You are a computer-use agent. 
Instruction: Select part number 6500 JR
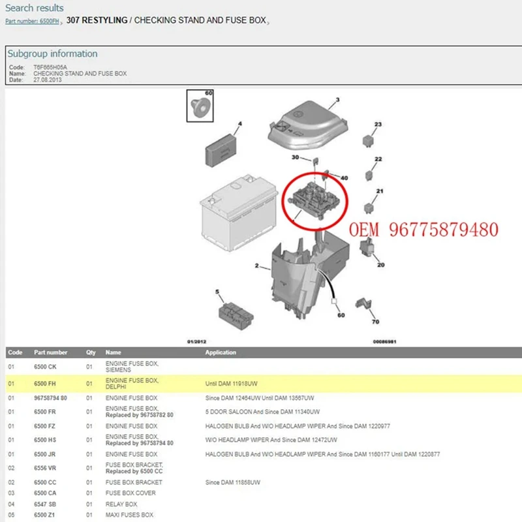coord(44,454)
